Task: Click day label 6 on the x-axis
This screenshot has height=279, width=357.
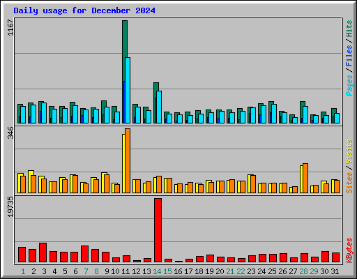Action: [x=75, y=271]
